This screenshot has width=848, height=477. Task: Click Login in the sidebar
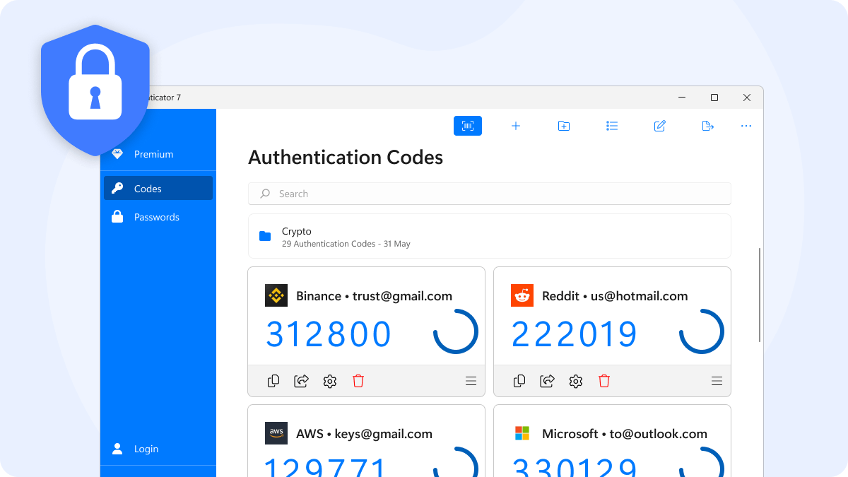(158, 449)
